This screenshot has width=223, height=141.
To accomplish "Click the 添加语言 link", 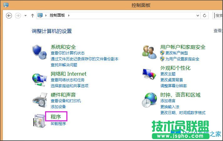I will pos(168,101).
